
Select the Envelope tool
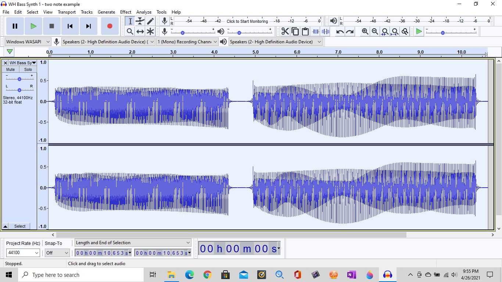(x=140, y=21)
